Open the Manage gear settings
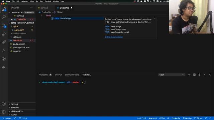The image size is (214, 120). tap(4, 112)
